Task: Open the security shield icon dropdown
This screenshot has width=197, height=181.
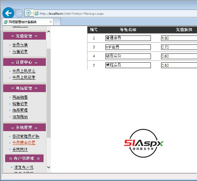Action: (29, 13)
